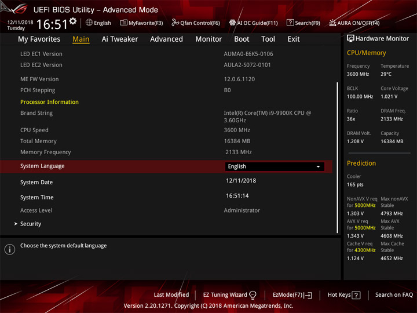This screenshot has height=313, width=417.
Task: Click the NonAVX 5000MHz highlighted frequency
Action: (x=365, y=205)
